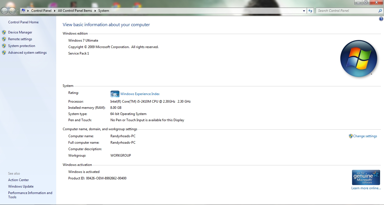Screen dimensions: 384x205
Task: Expand the breadcrumb arrow before Control Panel
Action: (x=28, y=11)
